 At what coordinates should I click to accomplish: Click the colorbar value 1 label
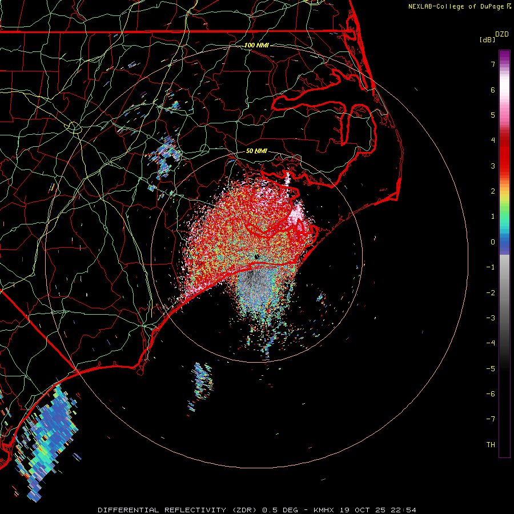tap(493, 216)
